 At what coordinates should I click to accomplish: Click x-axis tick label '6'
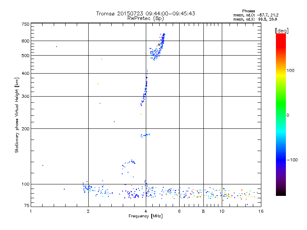tap(179, 211)
